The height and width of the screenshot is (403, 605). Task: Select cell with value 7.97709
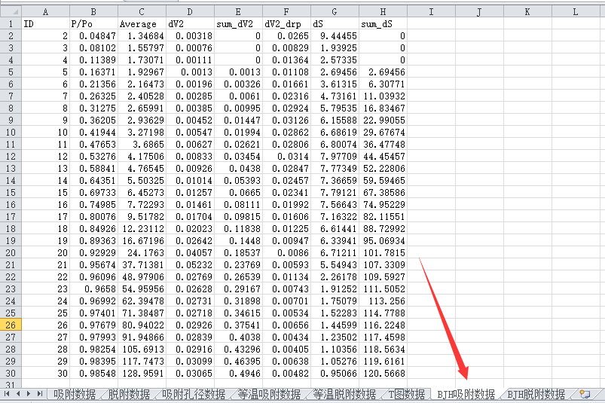335,156
